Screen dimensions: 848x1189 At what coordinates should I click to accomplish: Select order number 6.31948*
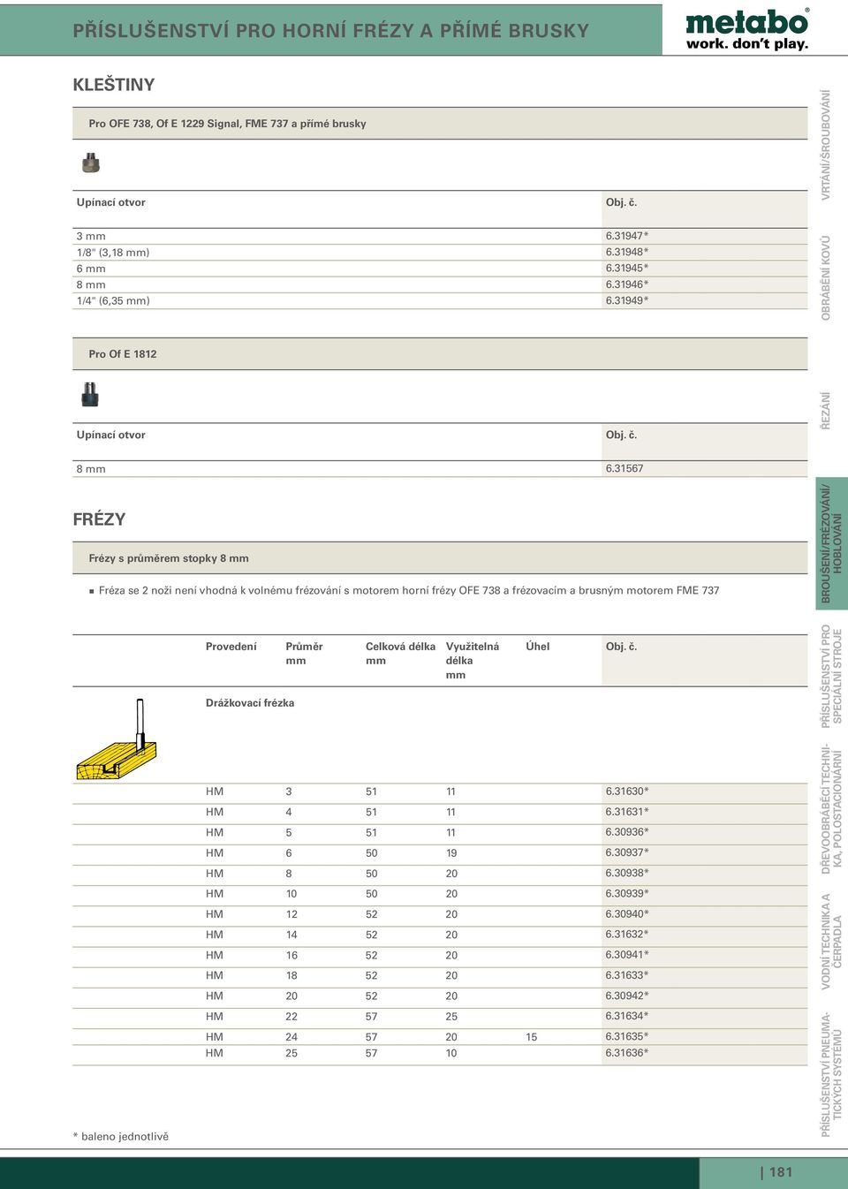(627, 252)
